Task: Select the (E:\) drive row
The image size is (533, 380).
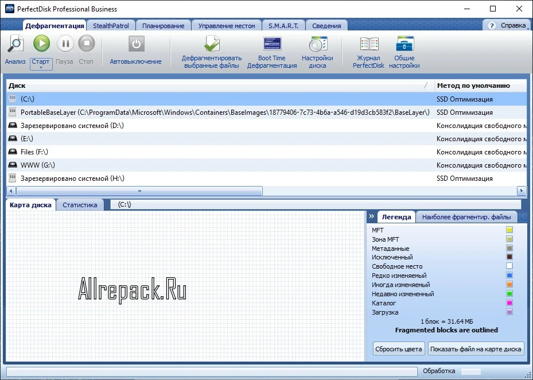Action: [x=266, y=139]
